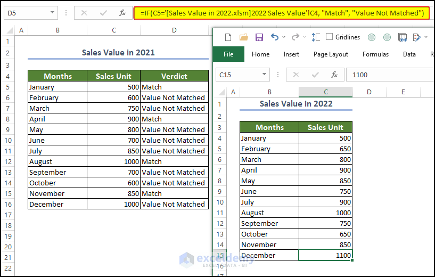Open the Redo history dropdown arrow

point(305,37)
